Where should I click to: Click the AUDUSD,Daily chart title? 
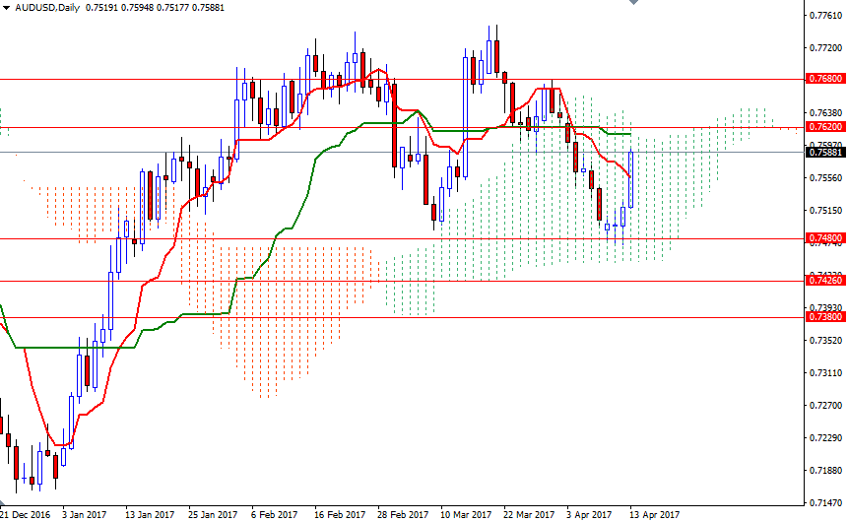point(47,8)
